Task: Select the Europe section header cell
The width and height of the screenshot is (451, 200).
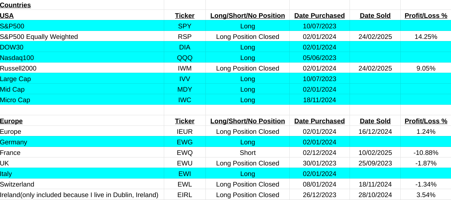Action: point(11,121)
